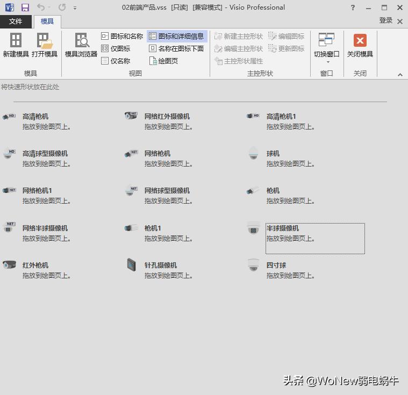Image resolution: width=408 pixels, height=395 pixels.
Task: Select the 针孔摄像机 pinhole camera shape icon
Action: 131,264
